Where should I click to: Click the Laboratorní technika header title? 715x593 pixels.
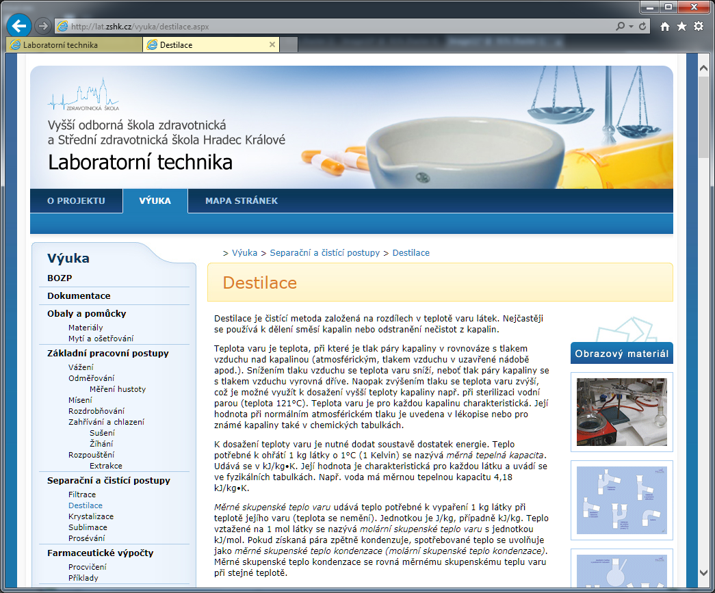coord(140,162)
